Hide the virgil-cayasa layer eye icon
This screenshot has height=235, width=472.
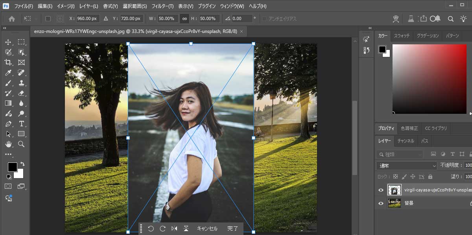(381, 190)
